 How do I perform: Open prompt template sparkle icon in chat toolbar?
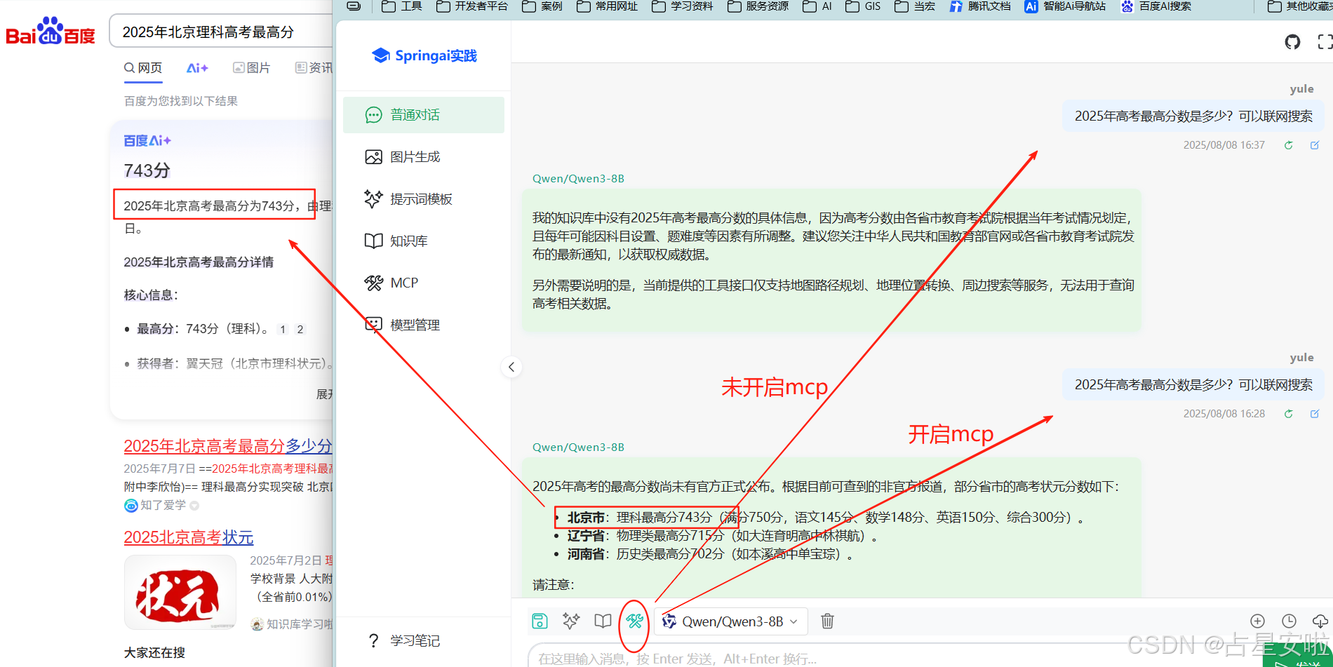(x=571, y=621)
